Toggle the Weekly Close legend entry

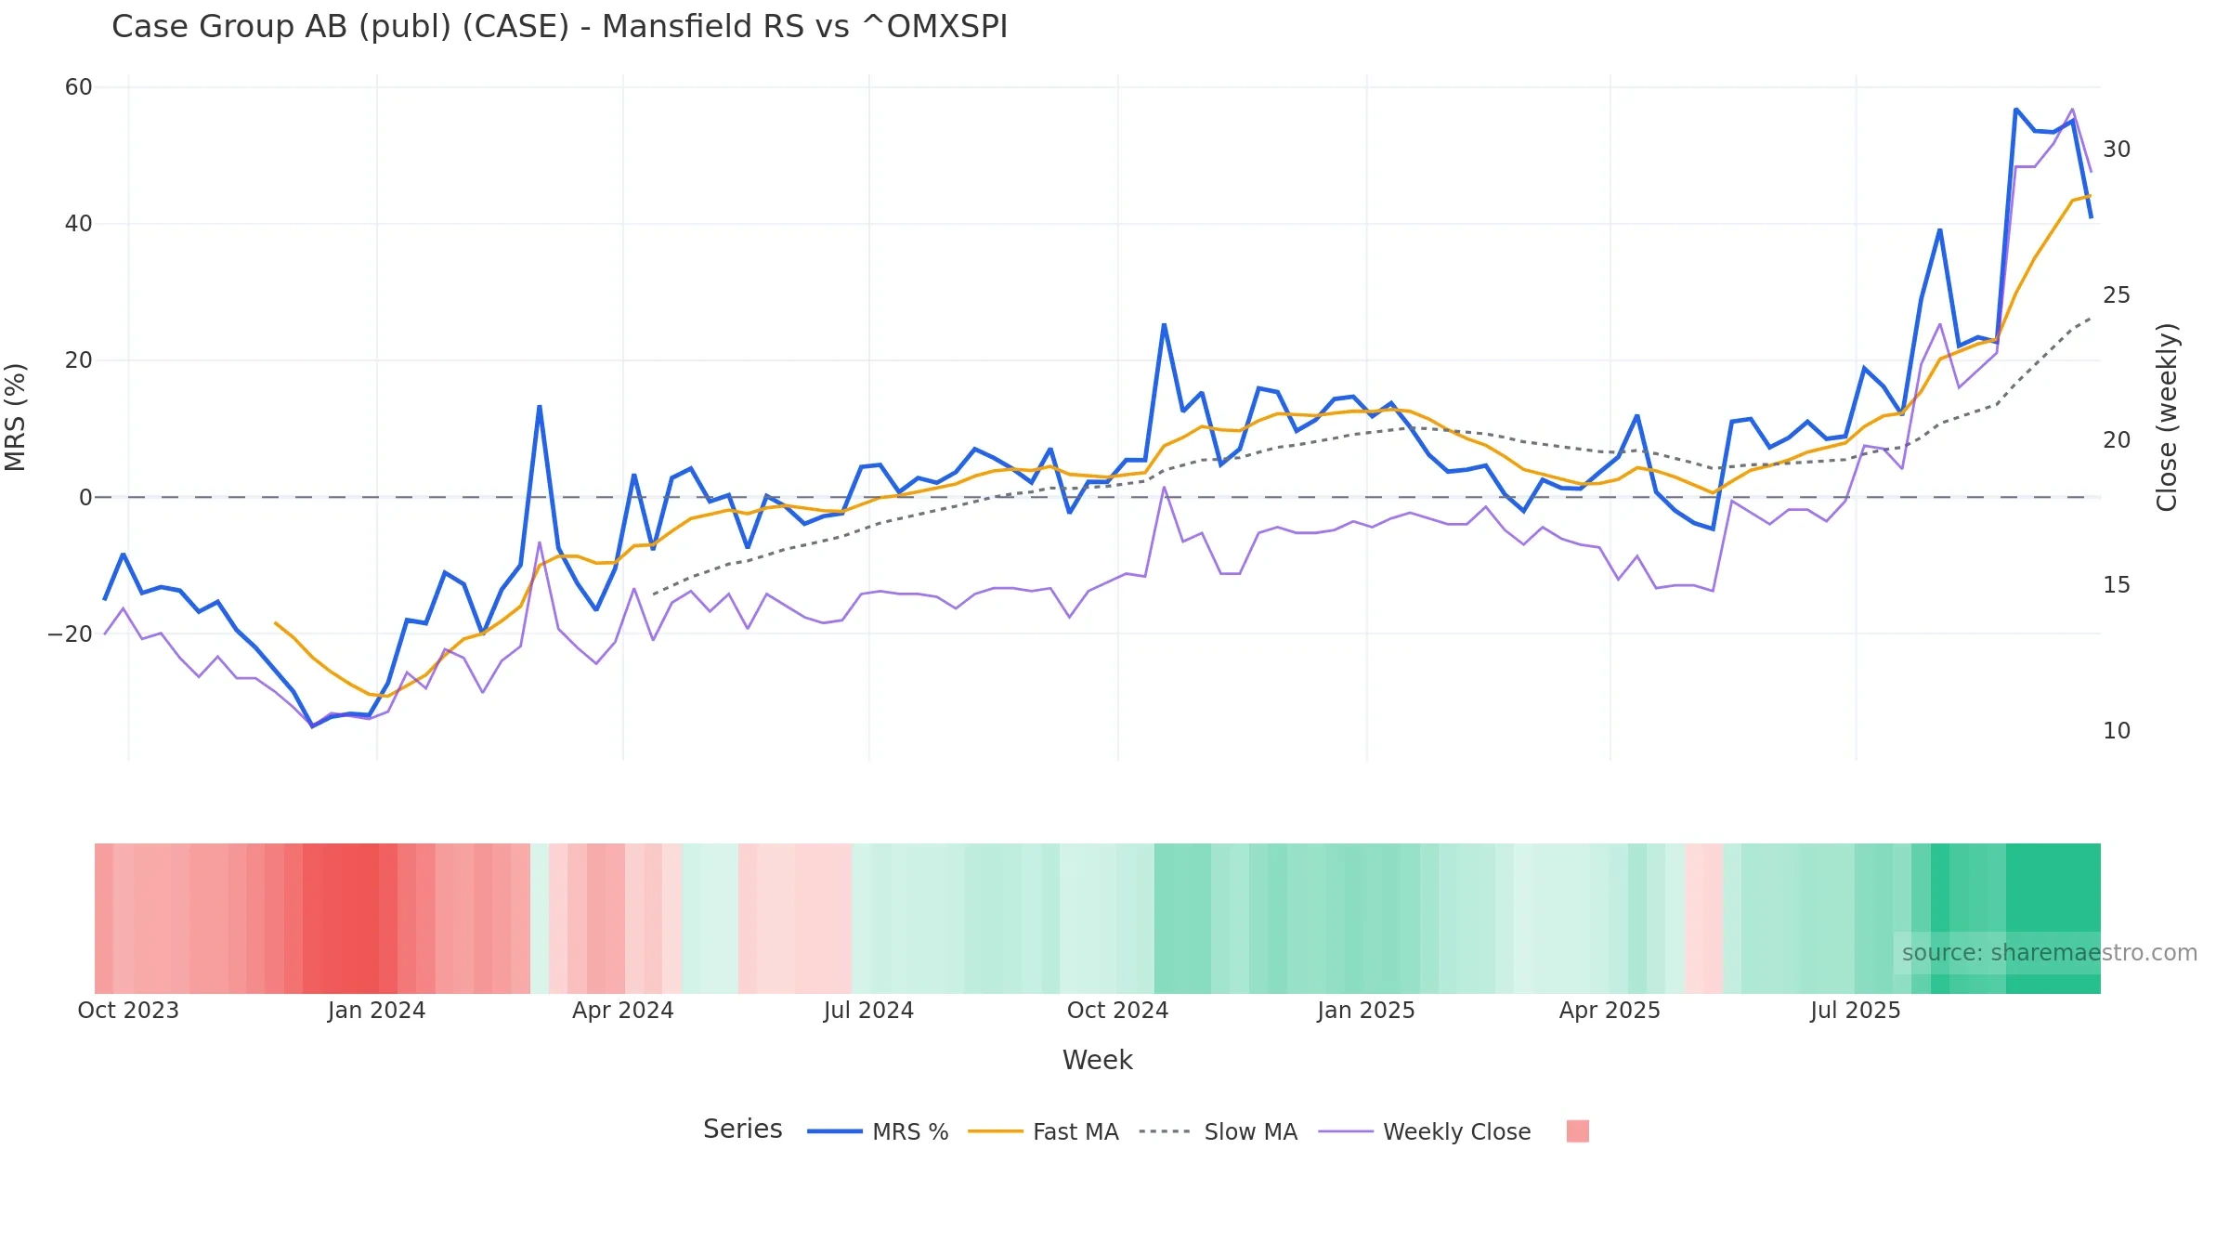[1425, 1131]
